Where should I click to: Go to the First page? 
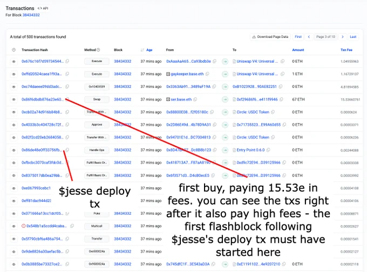click(298, 37)
